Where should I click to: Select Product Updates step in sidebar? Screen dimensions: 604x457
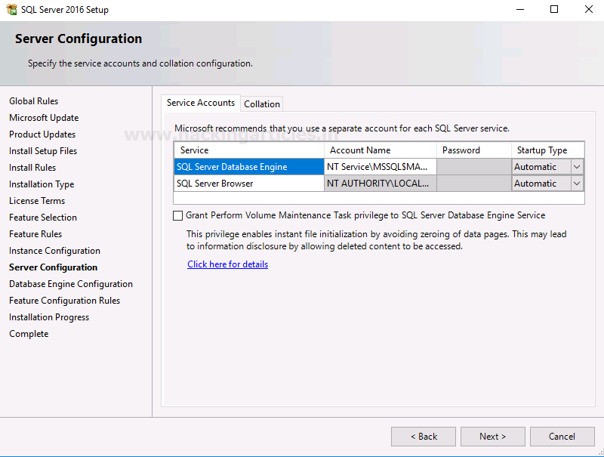[42, 134]
